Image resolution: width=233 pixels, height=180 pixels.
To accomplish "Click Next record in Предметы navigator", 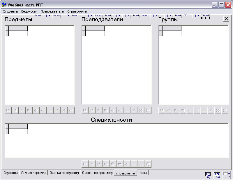I will click(22, 111).
